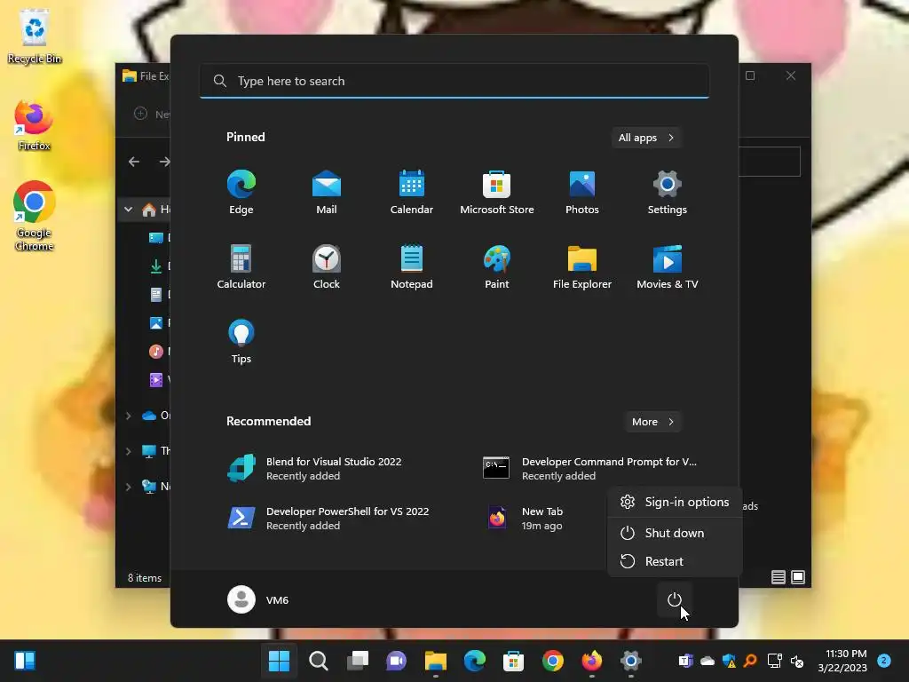The image size is (909, 682).
Task: Click Teams icon in system tray
Action: (x=686, y=661)
